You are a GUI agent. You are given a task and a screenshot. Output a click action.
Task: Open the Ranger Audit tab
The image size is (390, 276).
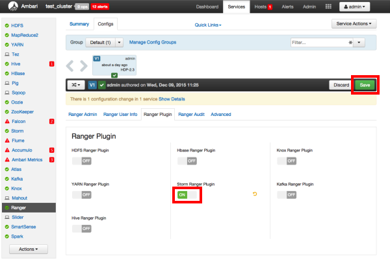191,114
